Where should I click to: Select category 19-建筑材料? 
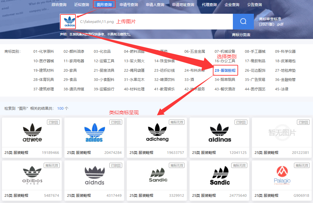(x=43, y=70)
